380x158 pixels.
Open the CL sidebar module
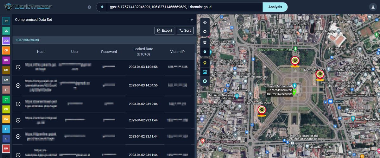6,31
